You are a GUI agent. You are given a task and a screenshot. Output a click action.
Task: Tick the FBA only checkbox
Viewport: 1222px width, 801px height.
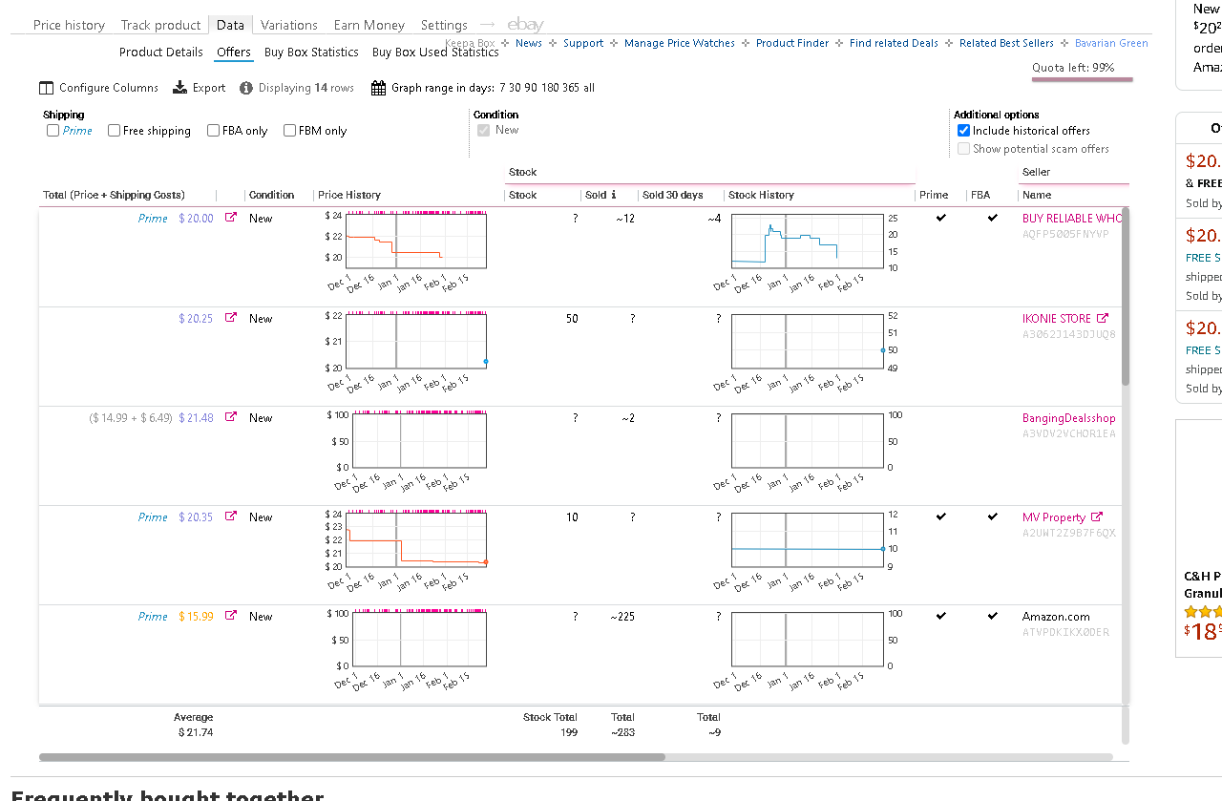point(214,131)
